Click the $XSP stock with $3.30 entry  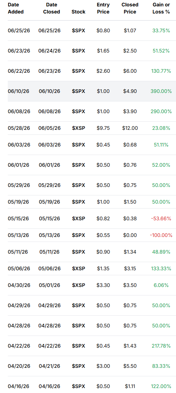coord(78,285)
